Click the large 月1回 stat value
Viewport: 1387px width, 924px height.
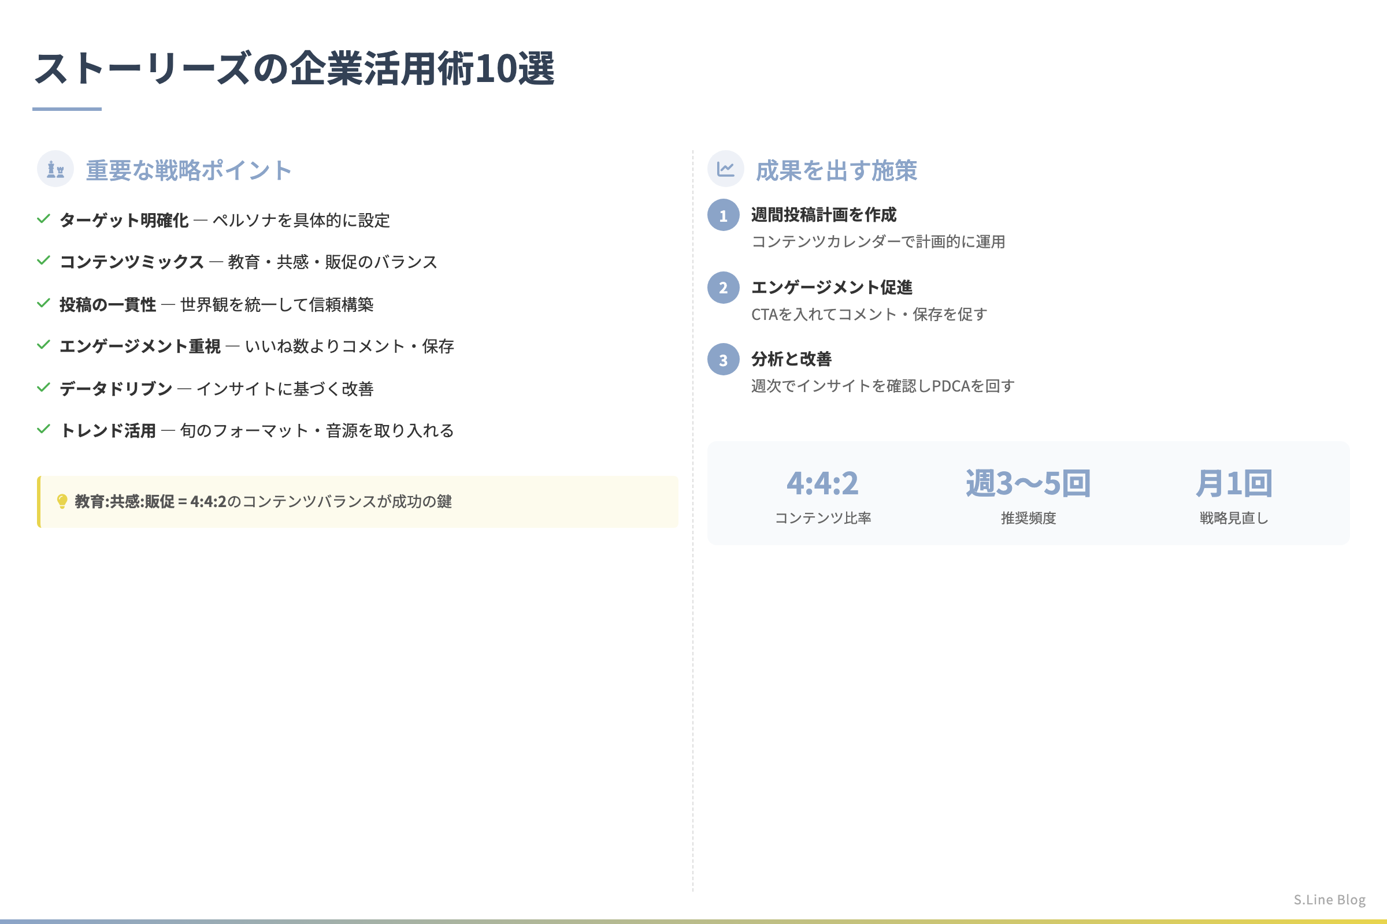click(x=1234, y=483)
